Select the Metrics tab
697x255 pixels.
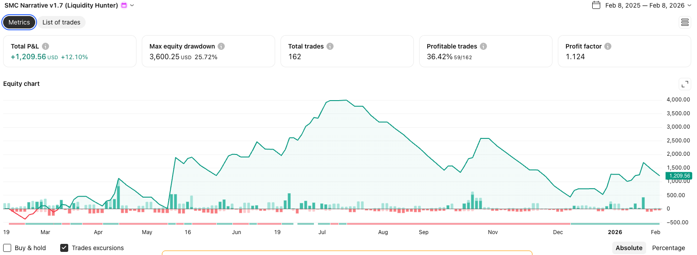[19, 22]
